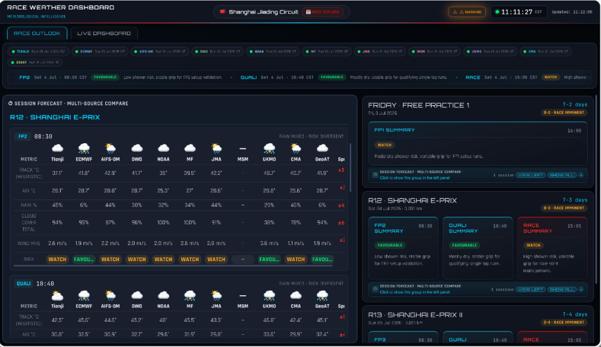Viewport: 601px width, 347px height.
Task: Click DWD cloud icon in FP2 table
Action: [137, 148]
